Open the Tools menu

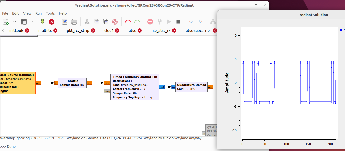click(x=50, y=13)
